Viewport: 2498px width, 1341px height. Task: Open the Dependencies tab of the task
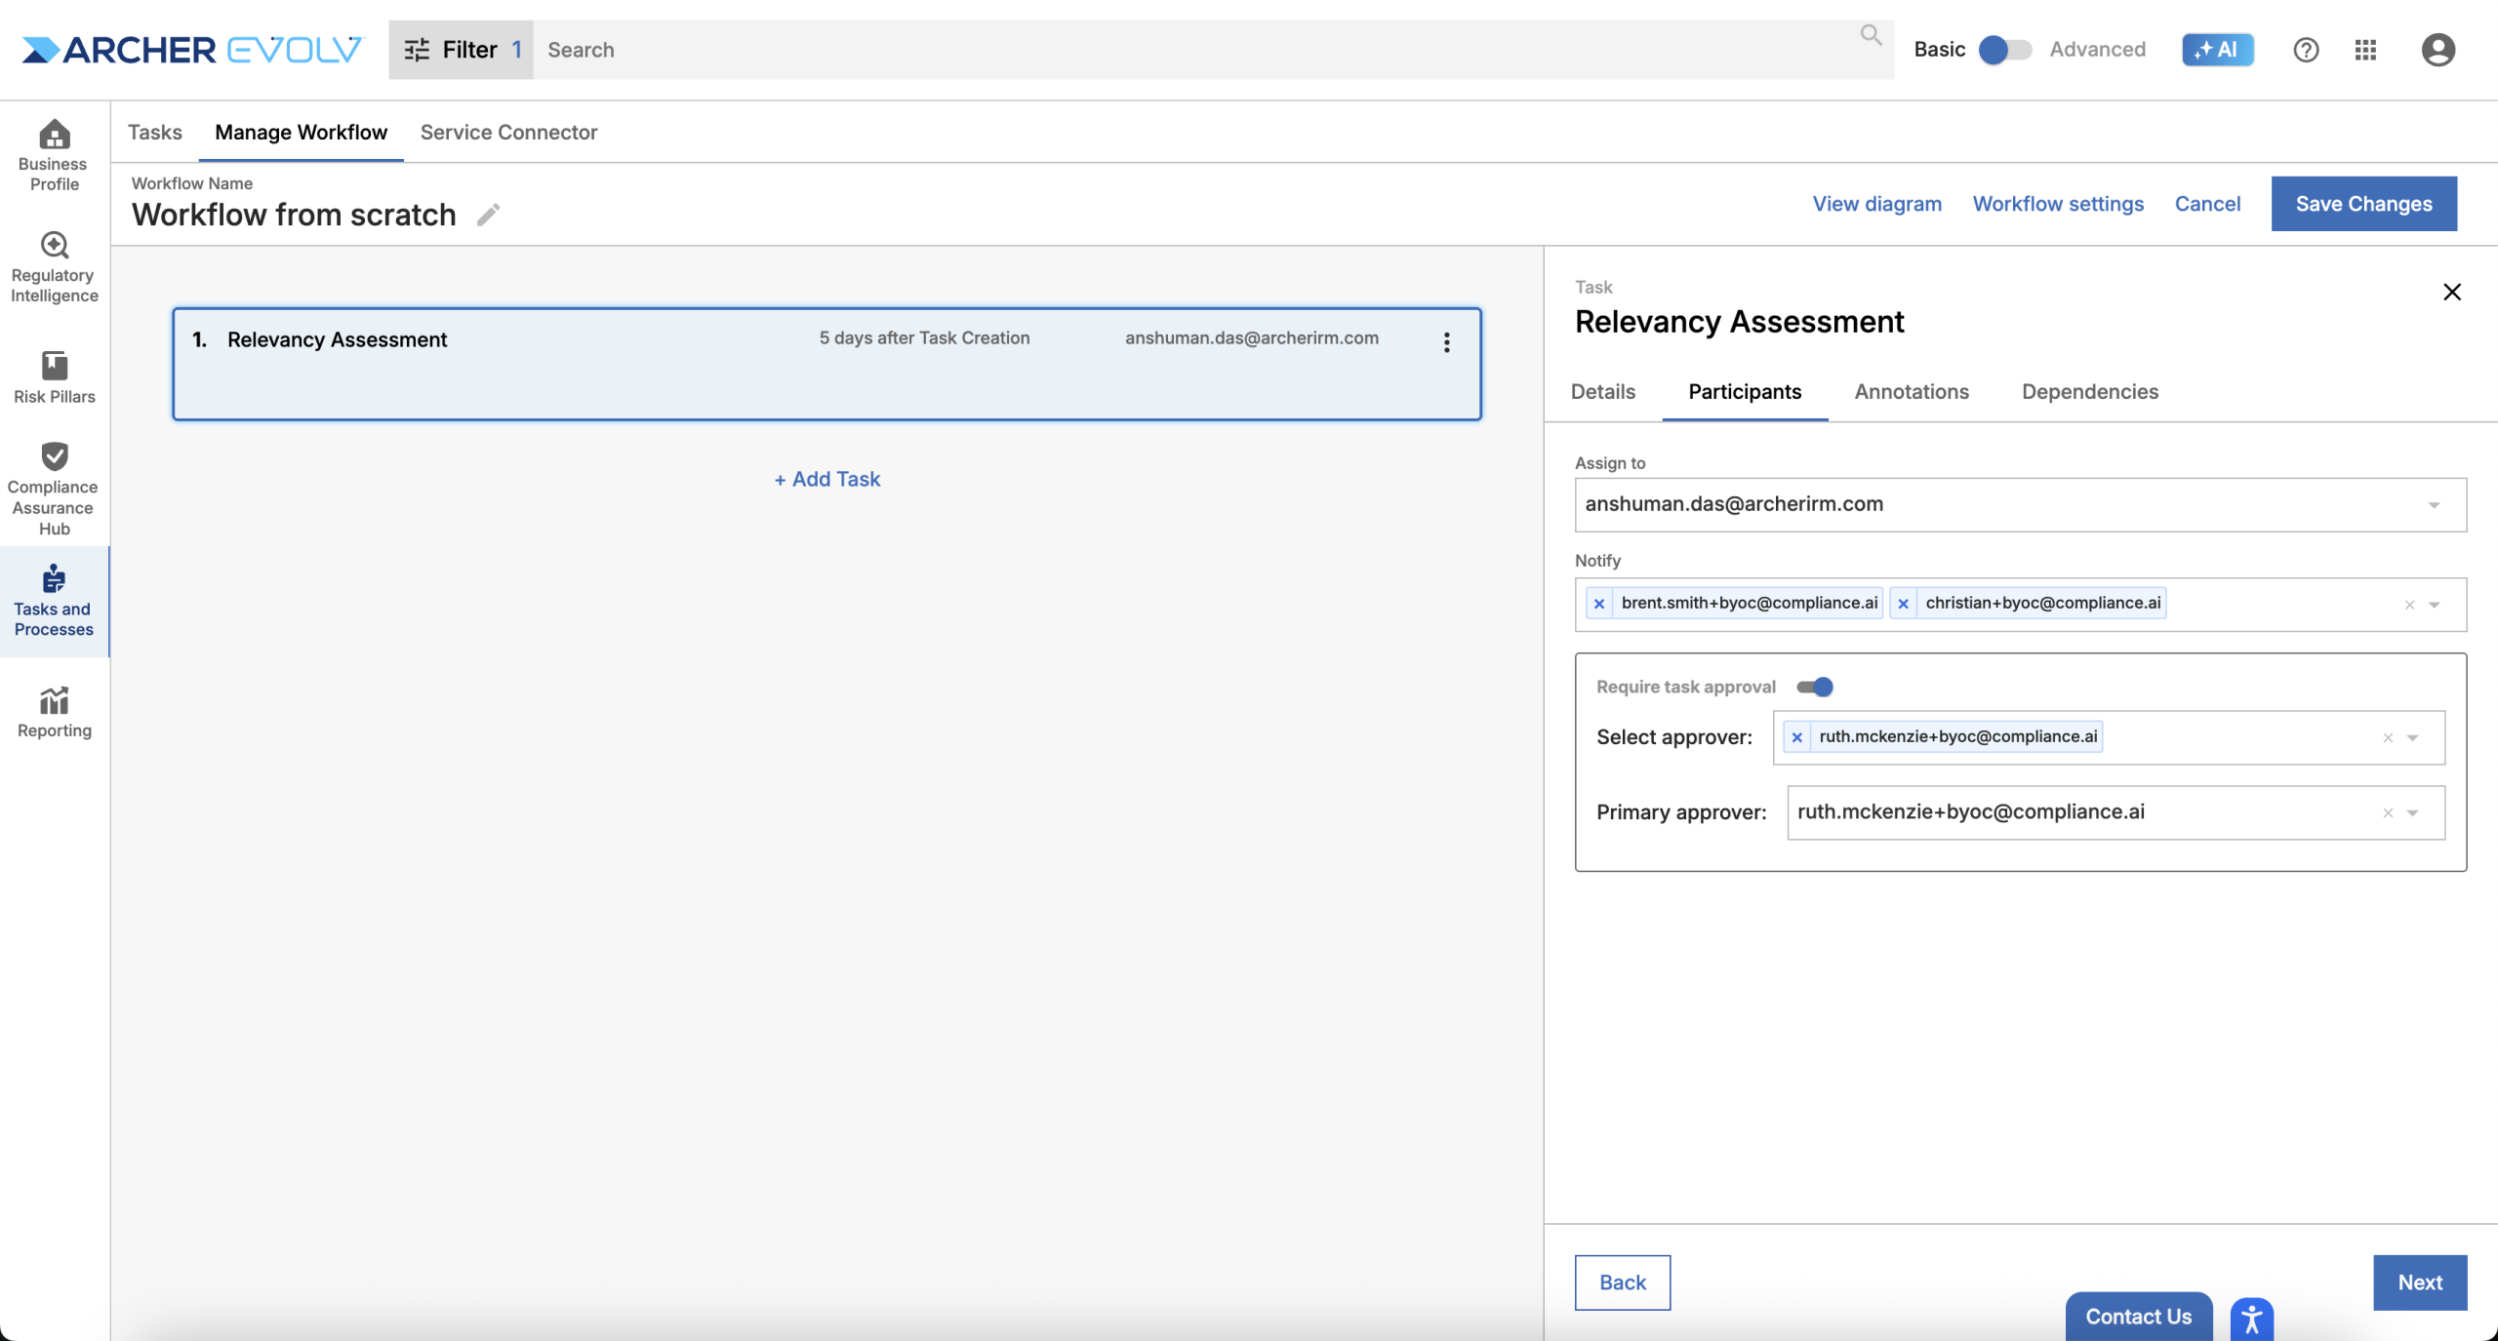[2089, 392]
